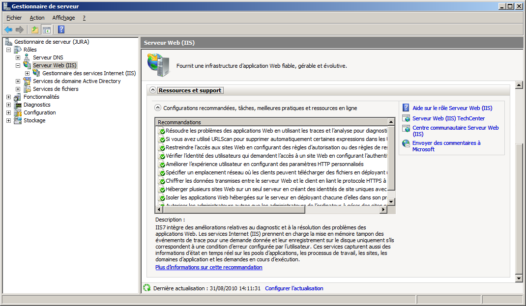This screenshot has width=526, height=306.
Task: Click the Aide sur le rôle help icon
Action: tap(406, 108)
